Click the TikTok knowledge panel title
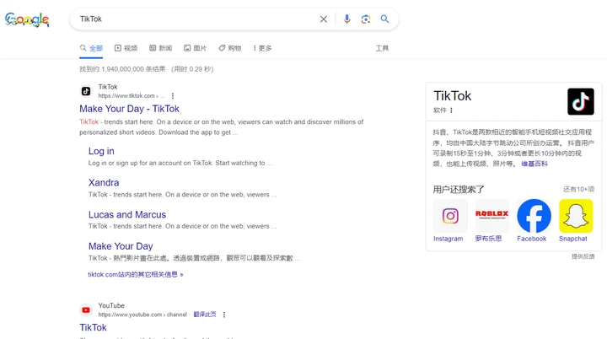 click(x=452, y=95)
